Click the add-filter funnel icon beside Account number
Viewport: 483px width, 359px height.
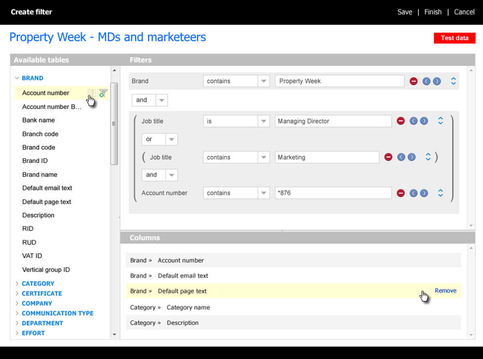click(x=103, y=93)
